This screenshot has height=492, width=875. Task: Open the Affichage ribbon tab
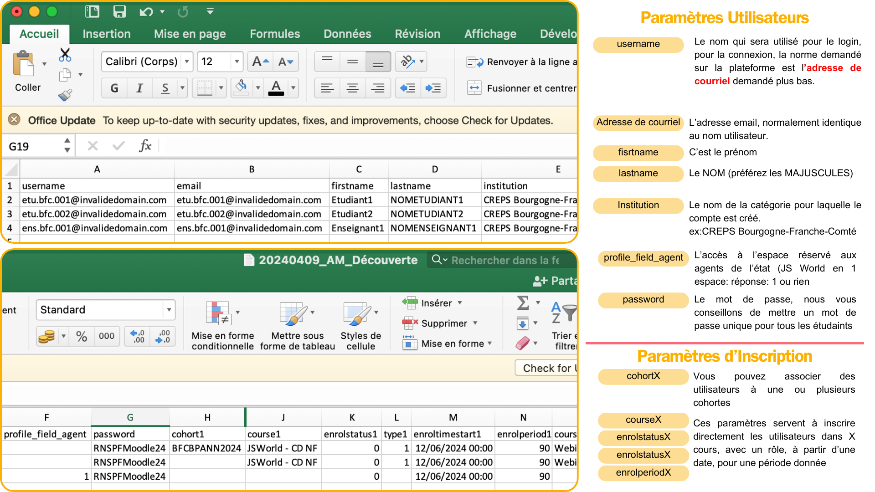tap(490, 34)
